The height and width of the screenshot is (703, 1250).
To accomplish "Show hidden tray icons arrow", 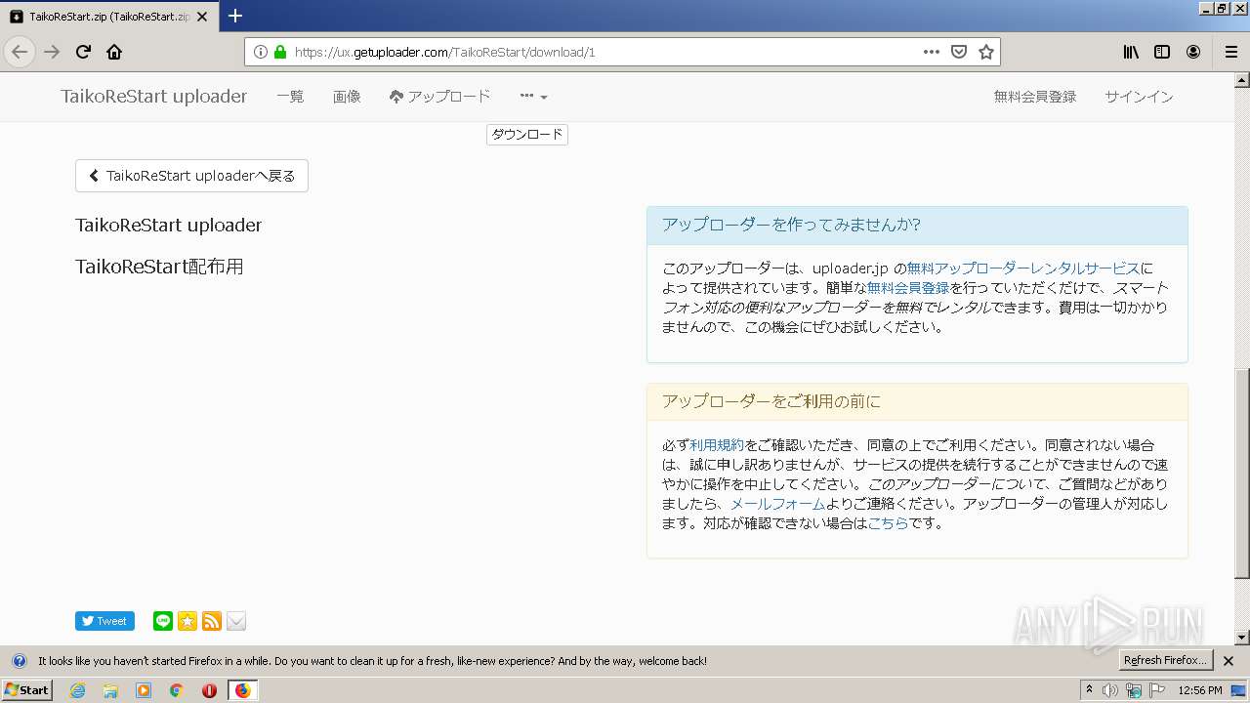I will coord(1090,690).
